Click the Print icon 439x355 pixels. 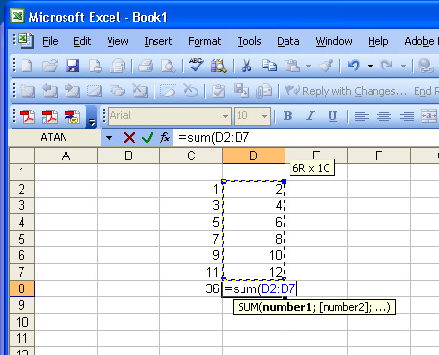point(146,66)
